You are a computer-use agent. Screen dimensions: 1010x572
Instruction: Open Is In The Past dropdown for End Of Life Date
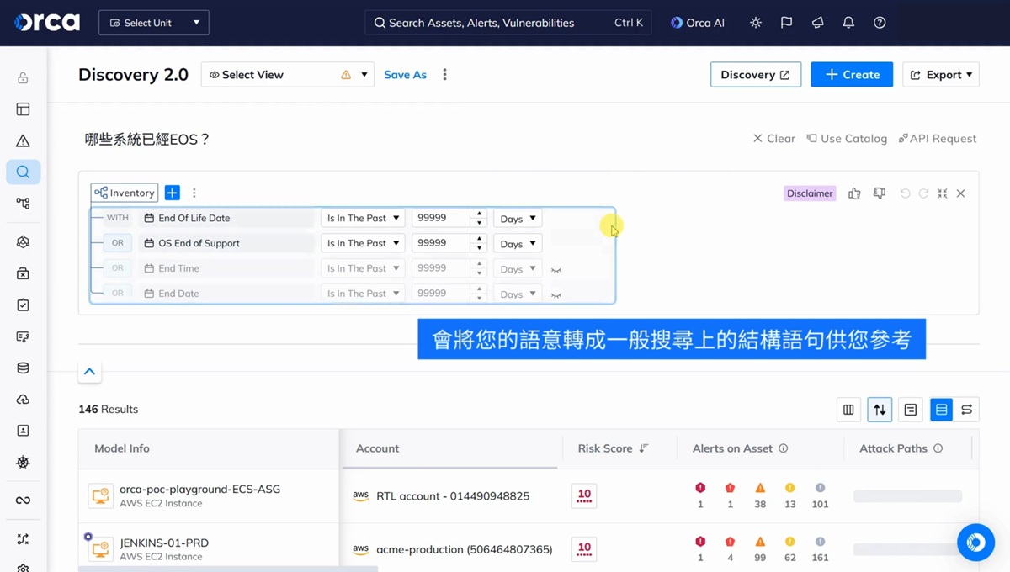point(363,218)
